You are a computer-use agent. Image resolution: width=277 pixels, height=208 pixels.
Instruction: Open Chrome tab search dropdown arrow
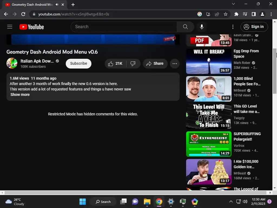pyautogui.click(x=233, y=4)
